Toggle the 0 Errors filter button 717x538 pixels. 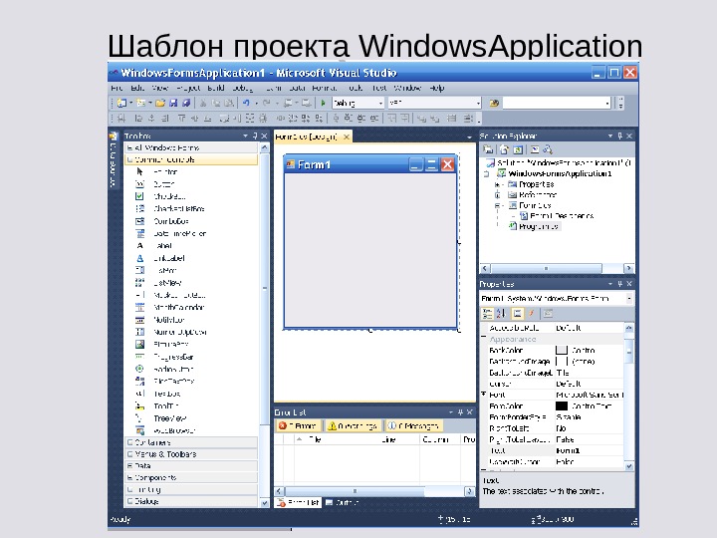click(299, 426)
